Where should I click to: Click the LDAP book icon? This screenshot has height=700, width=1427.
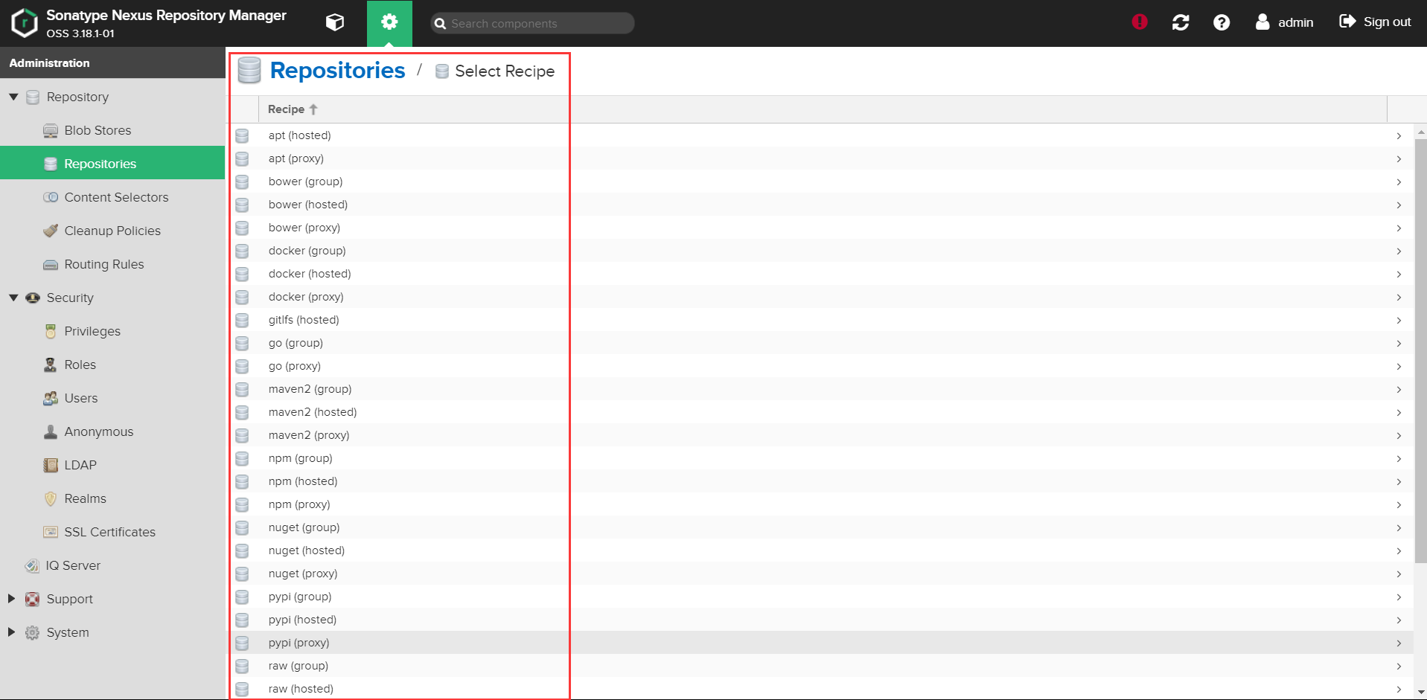click(x=51, y=465)
